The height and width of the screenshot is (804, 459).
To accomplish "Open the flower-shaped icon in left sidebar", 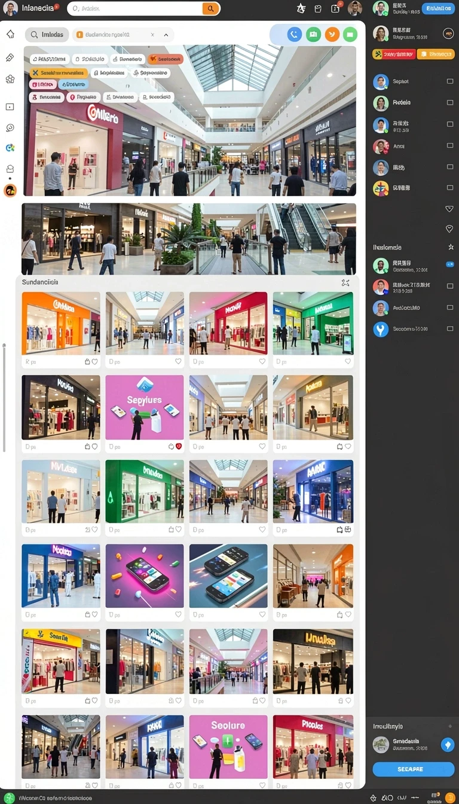I will 10,79.
